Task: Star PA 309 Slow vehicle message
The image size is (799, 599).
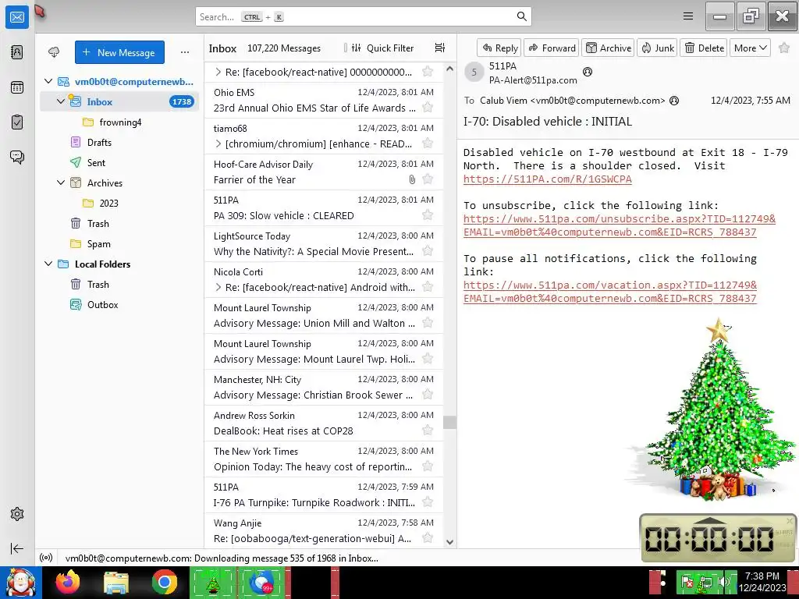Action: pyautogui.click(x=428, y=215)
